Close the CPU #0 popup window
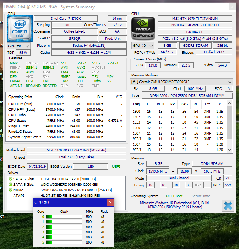239x249 pixels. pos(110,202)
